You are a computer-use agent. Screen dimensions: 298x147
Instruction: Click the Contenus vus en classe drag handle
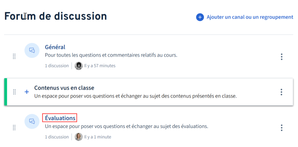[x=14, y=92]
